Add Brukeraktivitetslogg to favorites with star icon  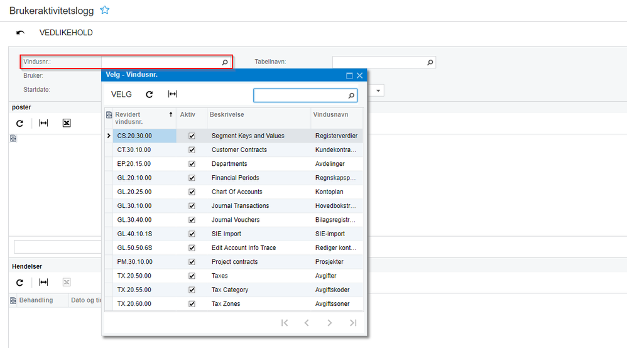tap(105, 10)
